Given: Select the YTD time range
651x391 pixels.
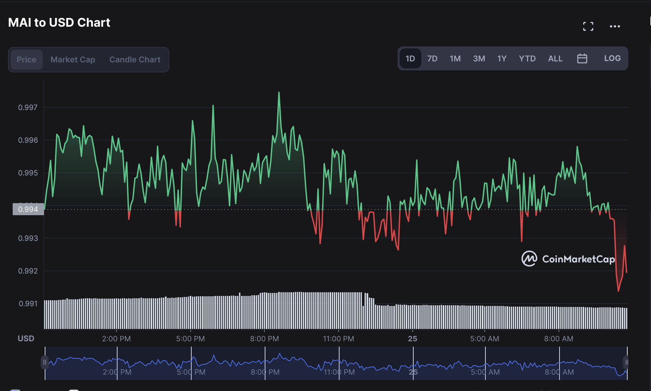Looking at the screenshot, I should pos(527,59).
